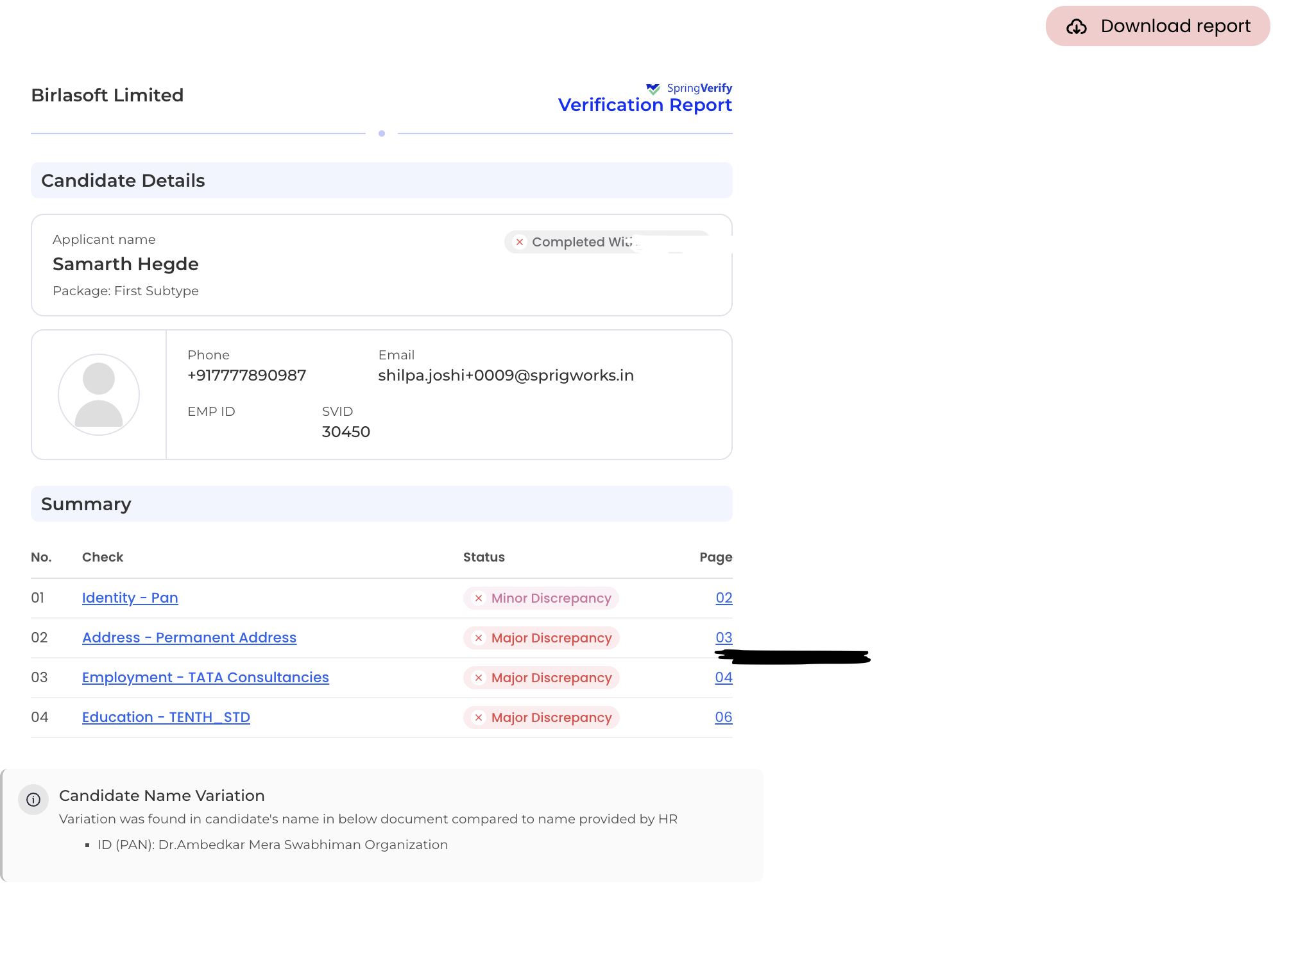This screenshot has height=971, width=1289.
Task: Open Address - Permanent Address link
Action: coord(189,638)
